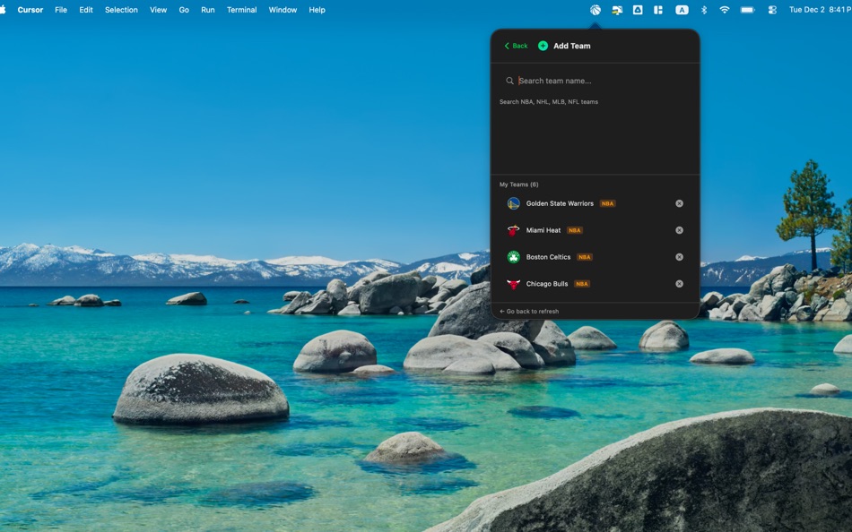Select the Golden State Warriors team name
The width and height of the screenshot is (852, 532).
560,203
